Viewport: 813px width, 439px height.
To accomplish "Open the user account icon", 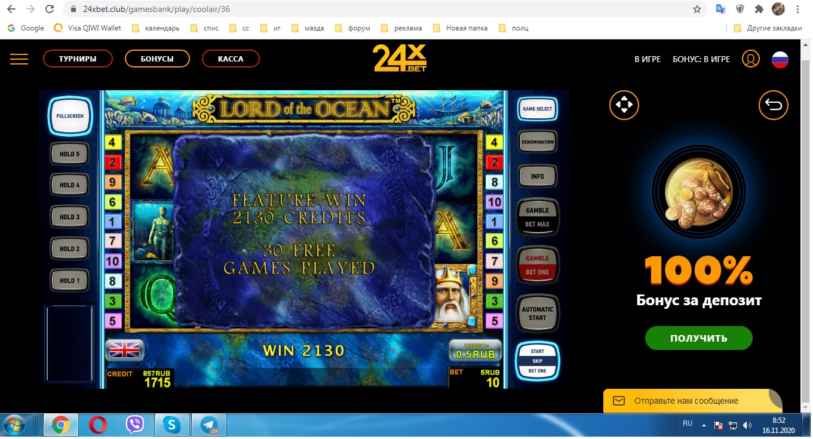I will point(750,59).
